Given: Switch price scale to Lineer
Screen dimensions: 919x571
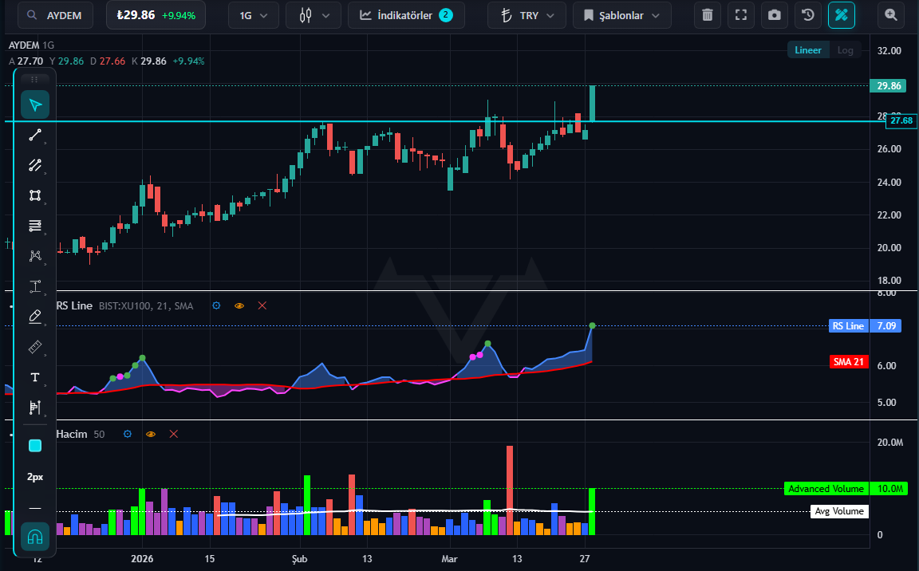Looking at the screenshot, I should pyautogui.click(x=807, y=50).
